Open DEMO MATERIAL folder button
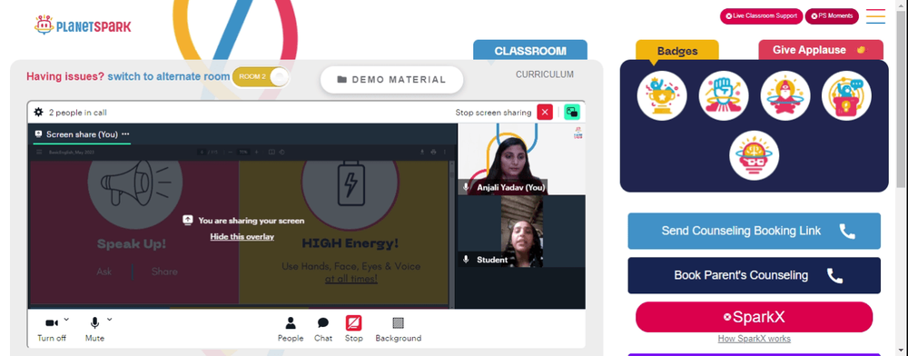This screenshot has width=908, height=356. pyautogui.click(x=392, y=79)
